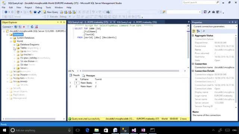The width and height of the screenshot is (239, 134).
Task: Toggle Categorized view in Properties panel
Action: point(194,31)
